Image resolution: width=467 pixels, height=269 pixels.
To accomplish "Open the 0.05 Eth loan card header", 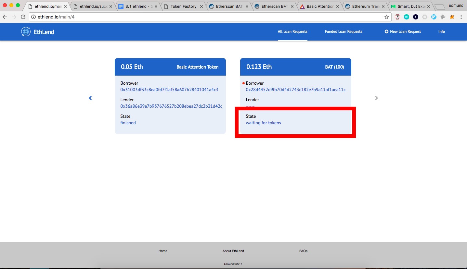I will 170,67.
